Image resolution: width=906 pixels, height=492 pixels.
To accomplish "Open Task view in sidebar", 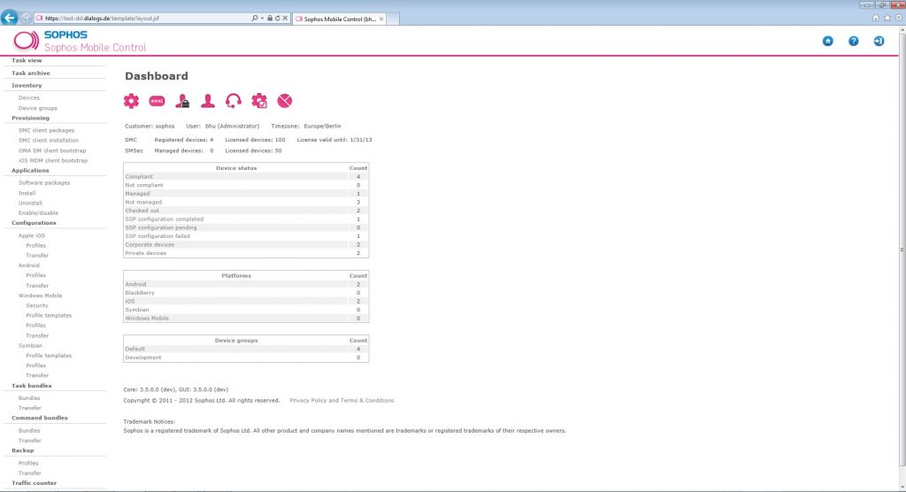I will (27, 60).
